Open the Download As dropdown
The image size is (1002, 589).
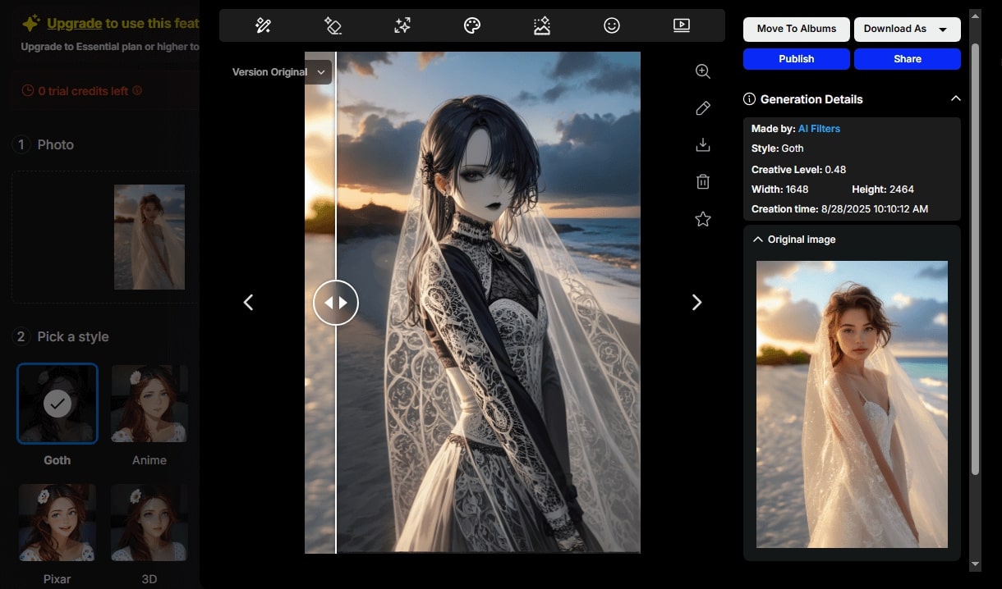pyautogui.click(x=907, y=30)
